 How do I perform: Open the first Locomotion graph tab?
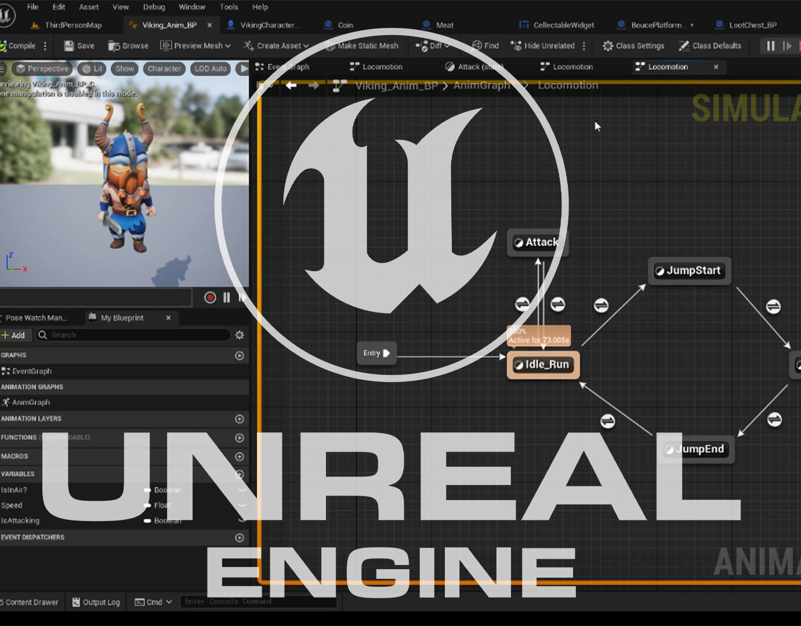[x=376, y=67]
